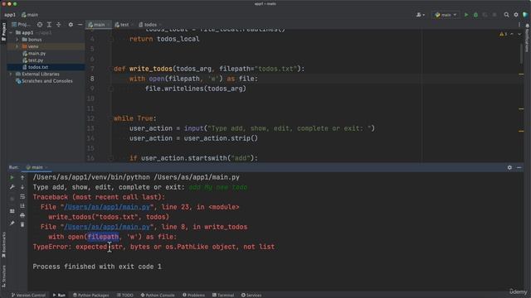Click the up-arrow icon in Run panel

coord(22,177)
